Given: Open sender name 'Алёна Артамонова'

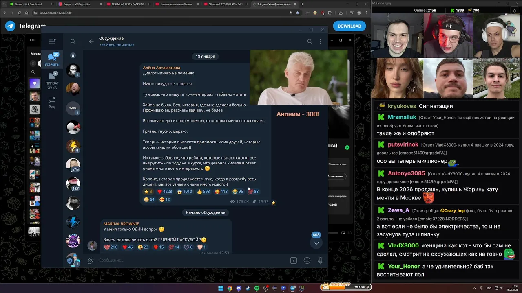Looking at the screenshot, I should tap(161, 68).
